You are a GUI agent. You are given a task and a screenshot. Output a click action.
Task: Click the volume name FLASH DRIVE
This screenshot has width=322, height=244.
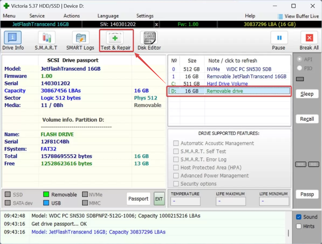tap(57, 134)
